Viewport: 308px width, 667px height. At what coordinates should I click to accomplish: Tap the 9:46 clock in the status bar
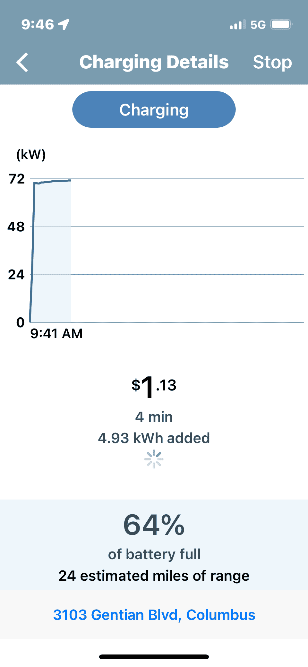click(x=38, y=25)
